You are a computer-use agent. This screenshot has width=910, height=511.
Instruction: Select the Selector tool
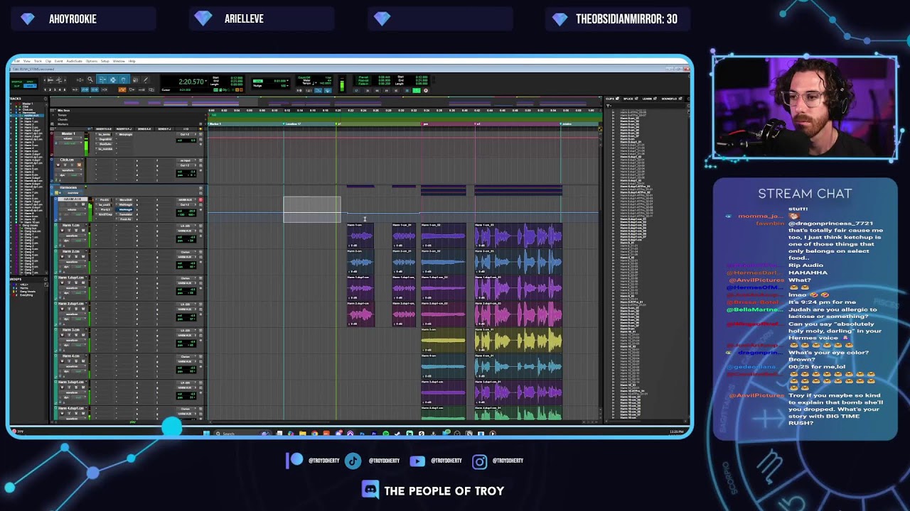coord(112,80)
